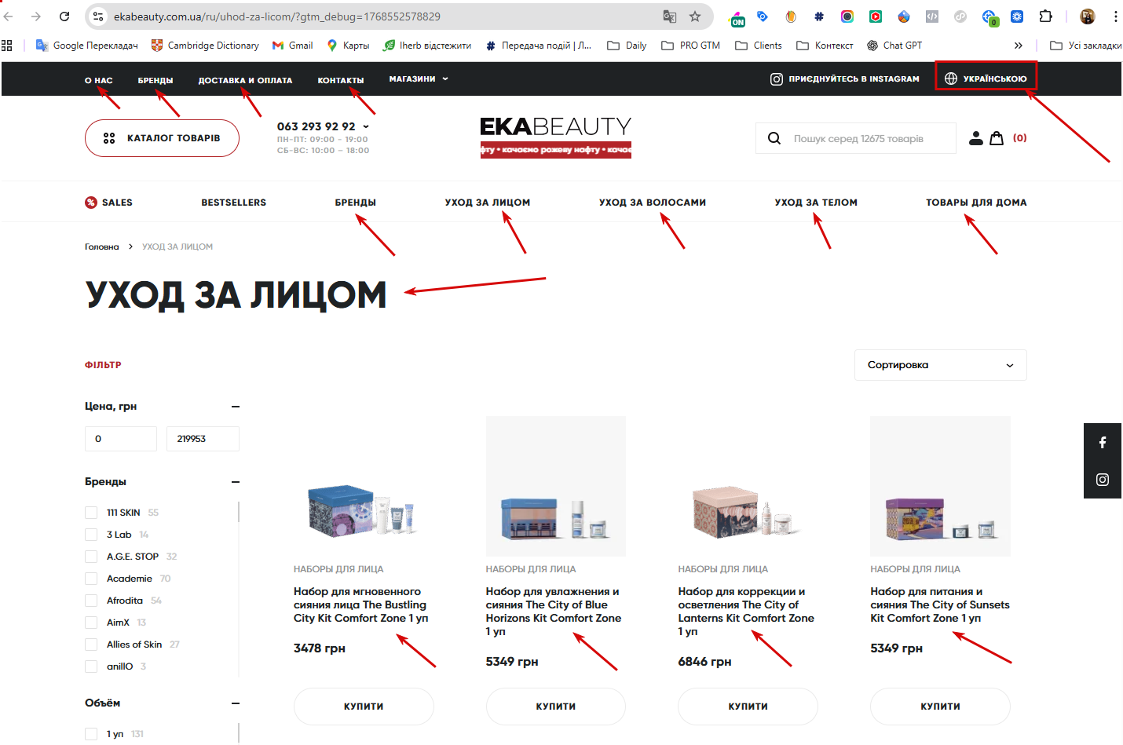Click the Chrome profile avatar
The width and height of the screenshot is (1123, 745).
[1088, 16]
